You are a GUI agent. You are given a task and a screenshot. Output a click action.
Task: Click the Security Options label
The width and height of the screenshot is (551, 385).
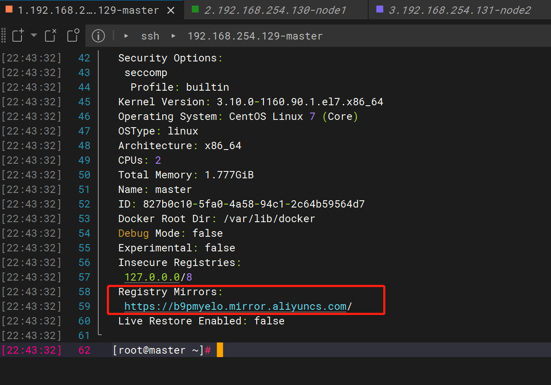170,58
